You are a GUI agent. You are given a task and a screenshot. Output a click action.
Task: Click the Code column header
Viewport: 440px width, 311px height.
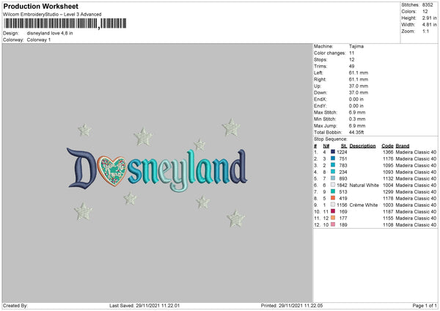click(x=387, y=146)
